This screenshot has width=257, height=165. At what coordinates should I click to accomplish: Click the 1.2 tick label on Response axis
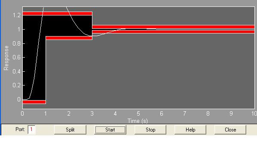point(17,15)
